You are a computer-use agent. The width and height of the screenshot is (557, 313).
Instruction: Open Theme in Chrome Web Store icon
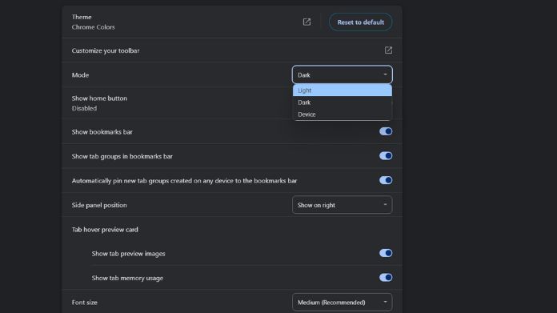pyautogui.click(x=307, y=22)
